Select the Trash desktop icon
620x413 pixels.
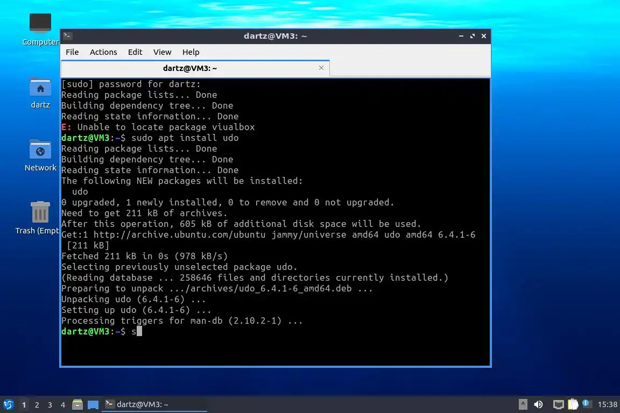39,218
